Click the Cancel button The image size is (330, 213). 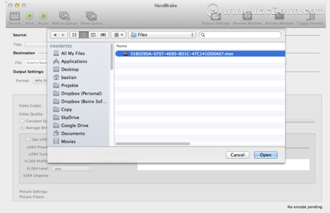(x=237, y=155)
